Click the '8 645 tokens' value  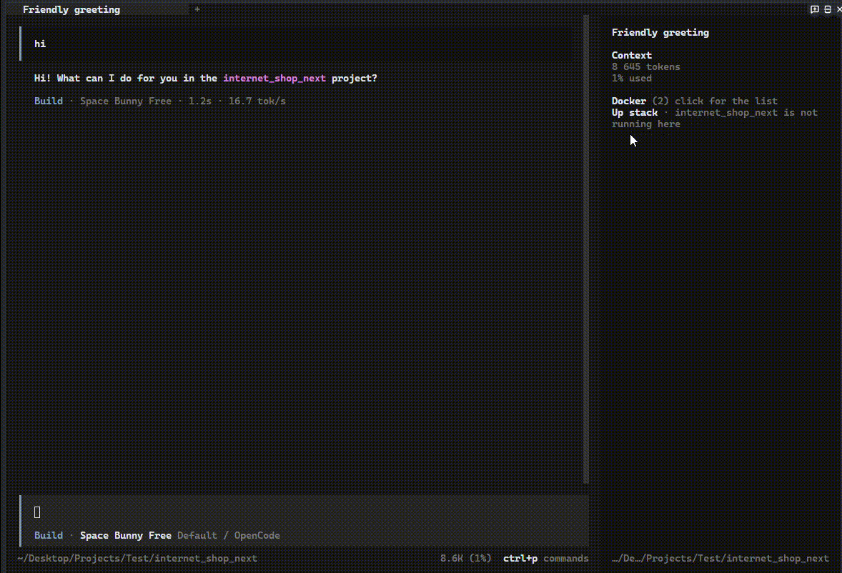pos(645,66)
